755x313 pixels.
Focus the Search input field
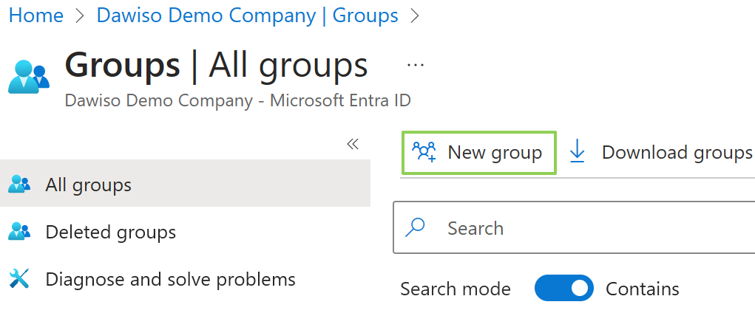coord(574,228)
